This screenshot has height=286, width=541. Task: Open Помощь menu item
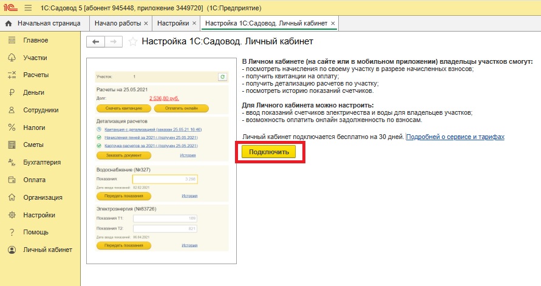tap(36, 232)
